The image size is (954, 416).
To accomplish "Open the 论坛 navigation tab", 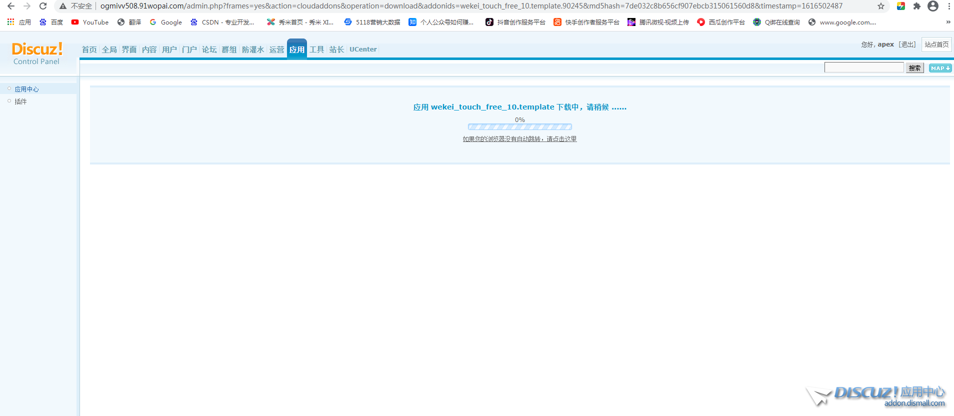I will 209,49.
